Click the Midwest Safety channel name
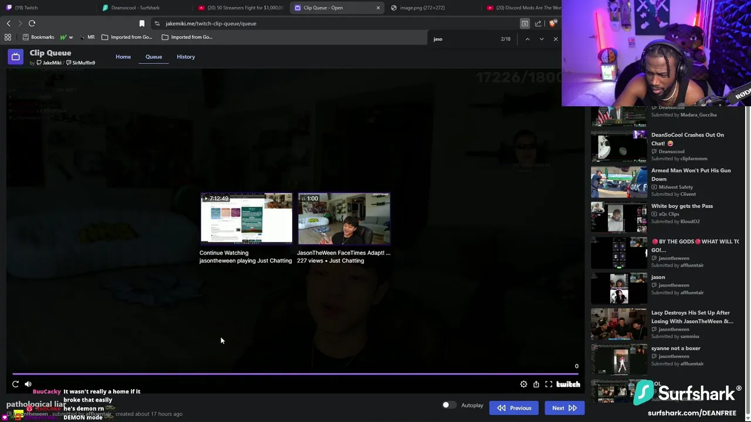Viewport: 751px width, 422px height. click(675, 187)
